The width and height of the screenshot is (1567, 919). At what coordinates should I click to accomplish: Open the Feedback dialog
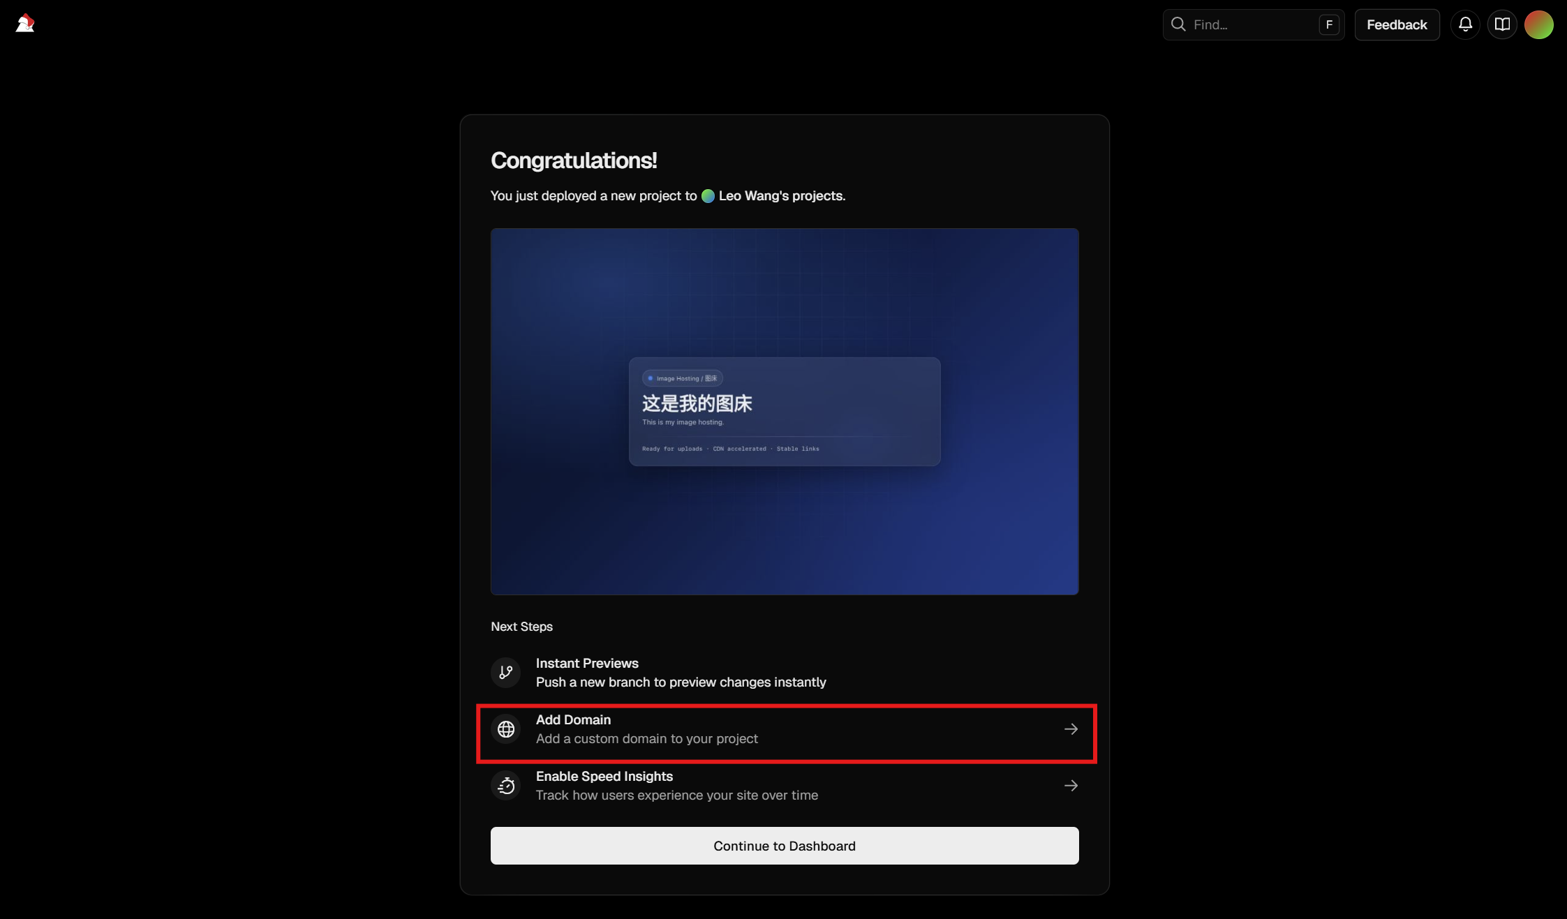1397,24
